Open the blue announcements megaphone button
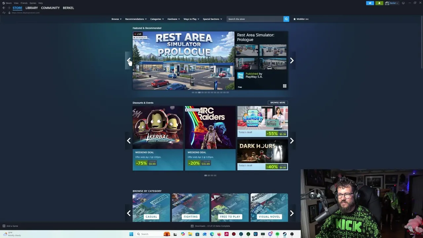The height and width of the screenshot is (238, 423). click(x=370, y=3)
